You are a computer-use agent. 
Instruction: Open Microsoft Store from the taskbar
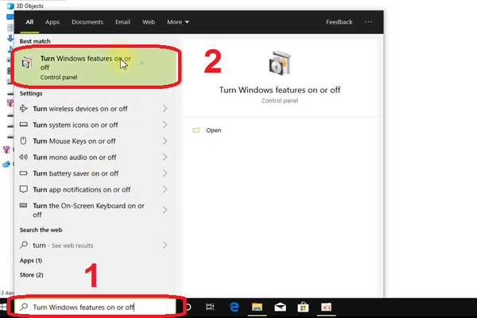(303, 307)
